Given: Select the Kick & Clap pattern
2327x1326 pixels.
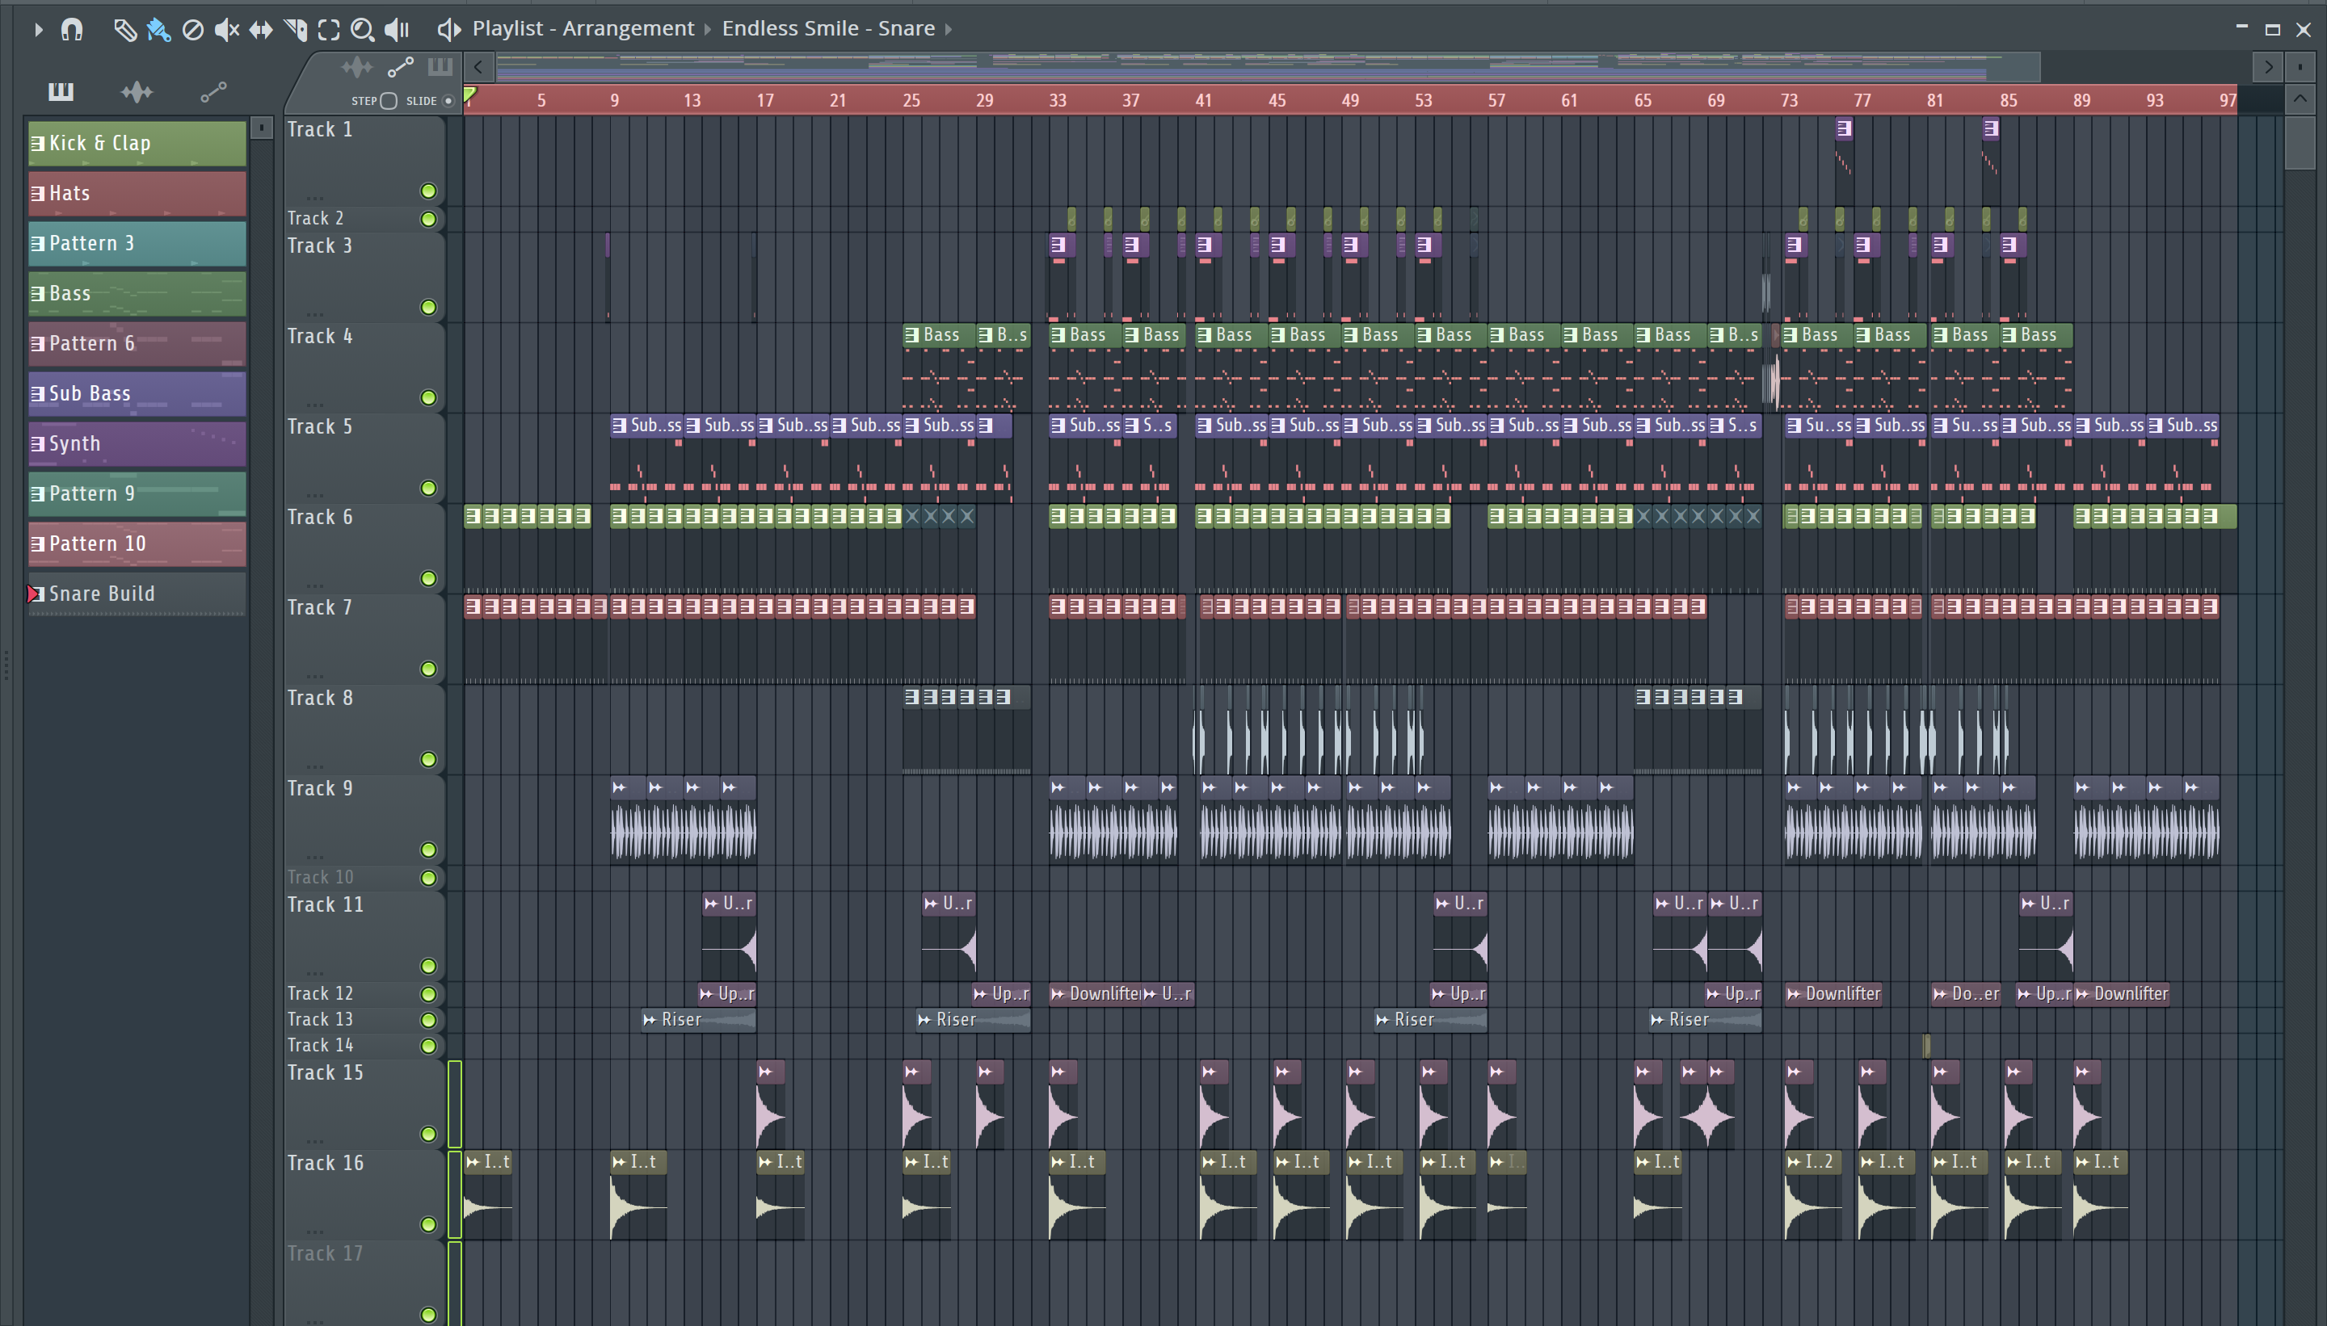Looking at the screenshot, I should 137,143.
